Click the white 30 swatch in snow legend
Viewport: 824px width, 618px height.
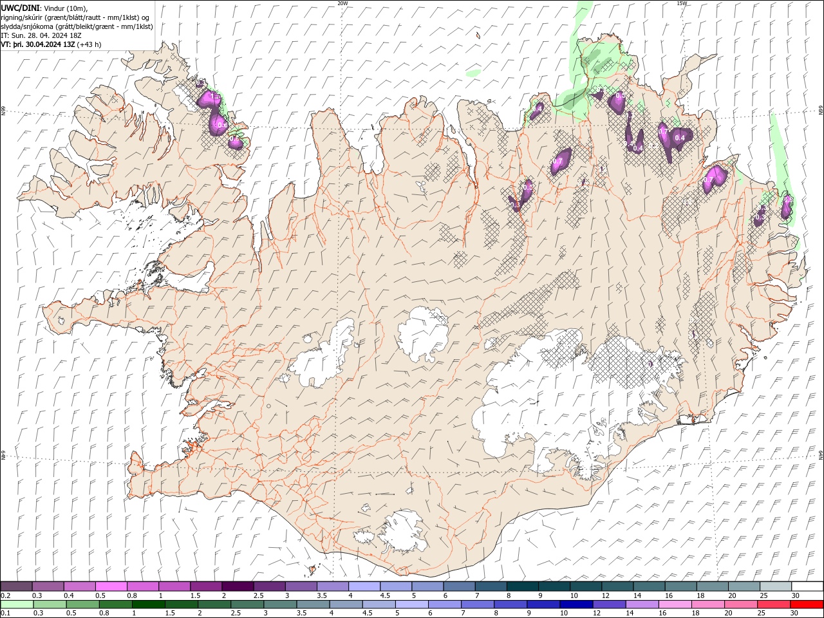click(807, 586)
